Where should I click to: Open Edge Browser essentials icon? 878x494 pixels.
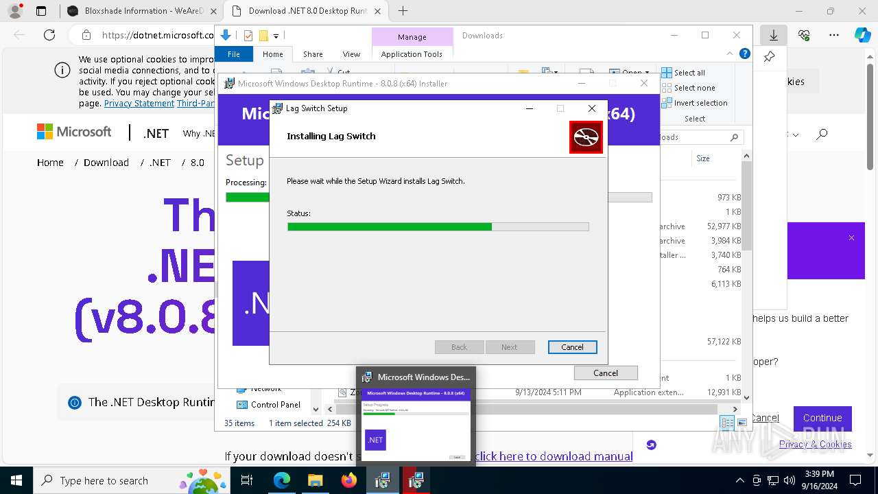tap(804, 35)
